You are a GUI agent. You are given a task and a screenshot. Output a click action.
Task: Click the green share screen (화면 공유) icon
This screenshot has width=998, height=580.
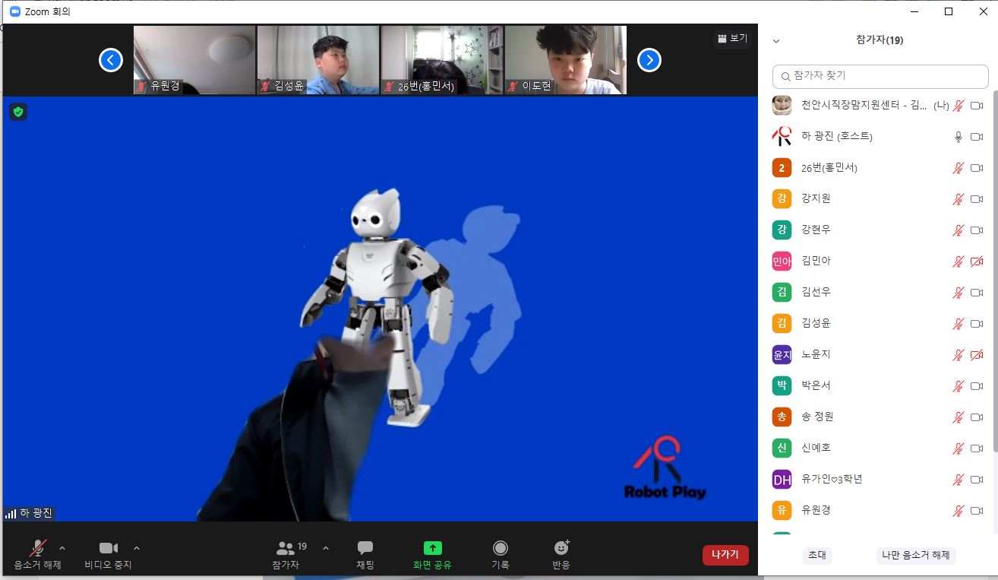[x=432, y=548]
